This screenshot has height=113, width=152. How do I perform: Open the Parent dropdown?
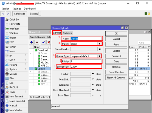pyautogui.click(x=100, y=44)
